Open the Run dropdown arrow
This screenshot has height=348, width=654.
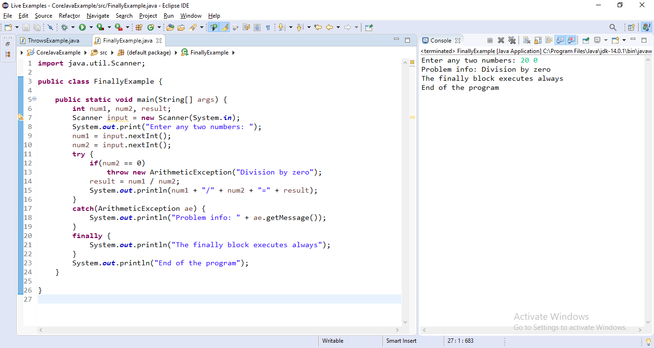pos(91,27)
